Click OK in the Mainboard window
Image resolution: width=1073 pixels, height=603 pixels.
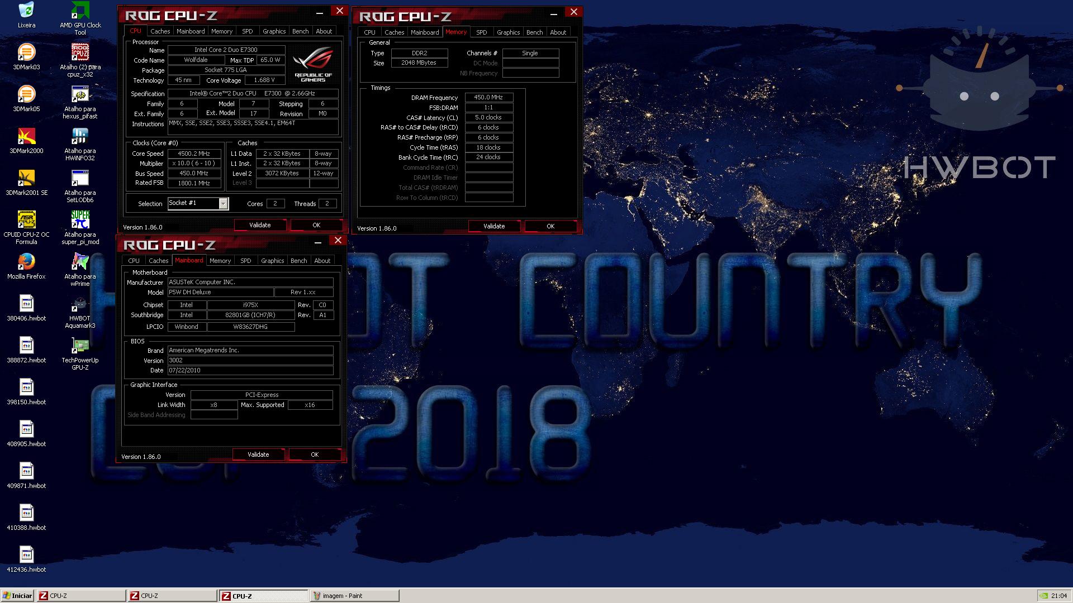(x=315, y=454)
